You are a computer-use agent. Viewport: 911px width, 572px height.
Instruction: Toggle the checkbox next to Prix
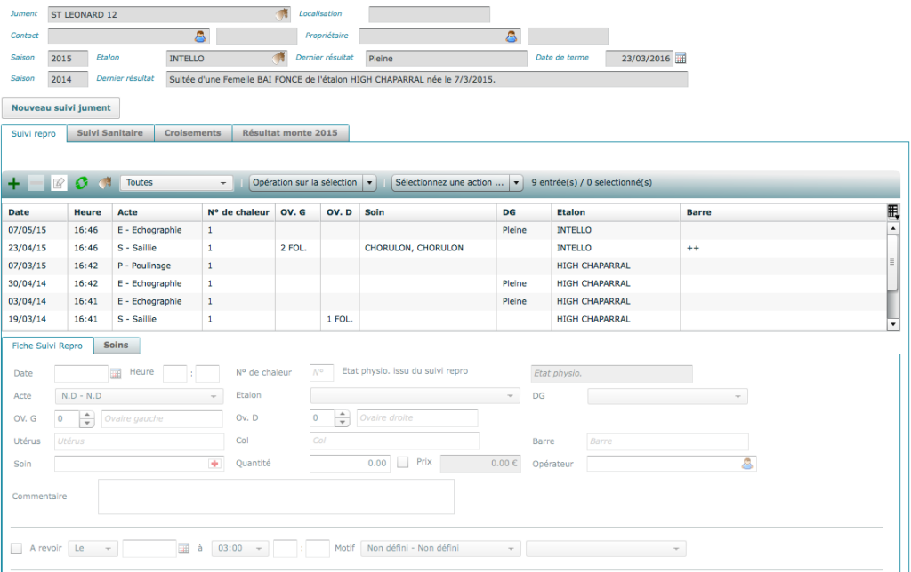tap(403, 463)
